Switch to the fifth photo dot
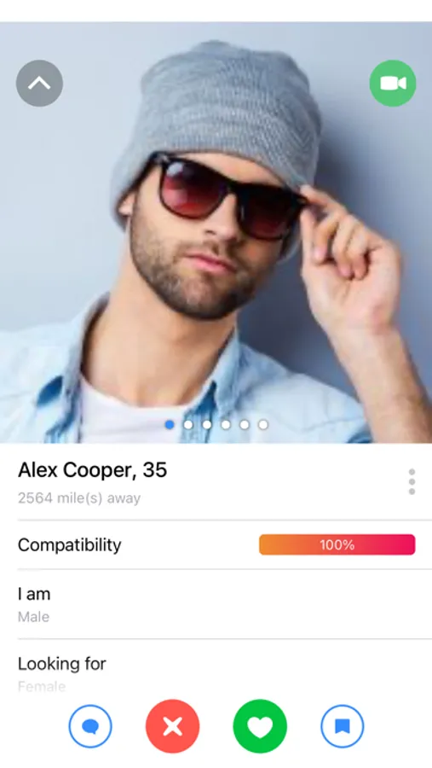The height and width of the screenshot is (768, 432). [245, 425]
